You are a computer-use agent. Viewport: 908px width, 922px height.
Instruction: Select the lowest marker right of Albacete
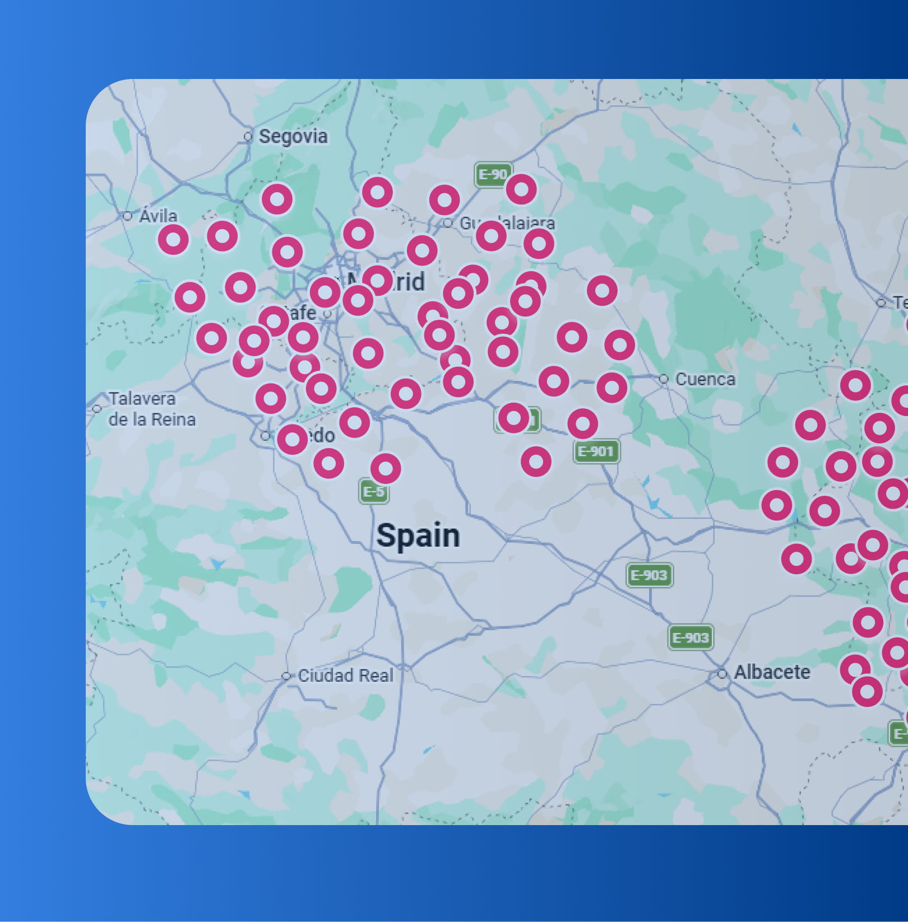pyautogui.click(x=867, y=691)
